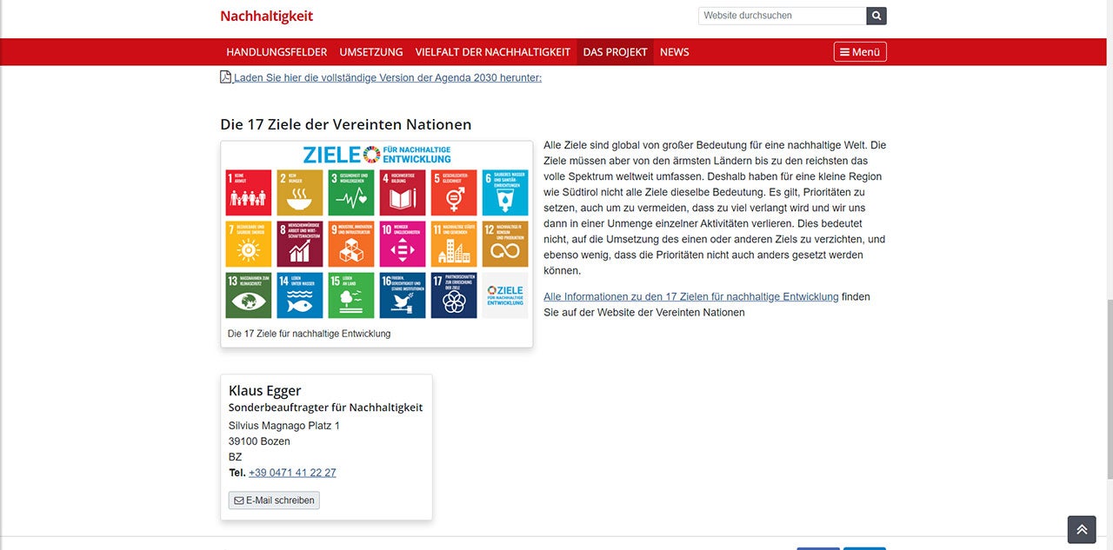The width and height of the screenshot is (1113, 550).
Task: Open the News menu item
Action: pyautogui.click(x=675, y=52)
